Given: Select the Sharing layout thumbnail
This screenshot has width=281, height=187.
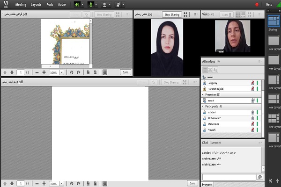Looking at the screenshot, I should (274, 21).
